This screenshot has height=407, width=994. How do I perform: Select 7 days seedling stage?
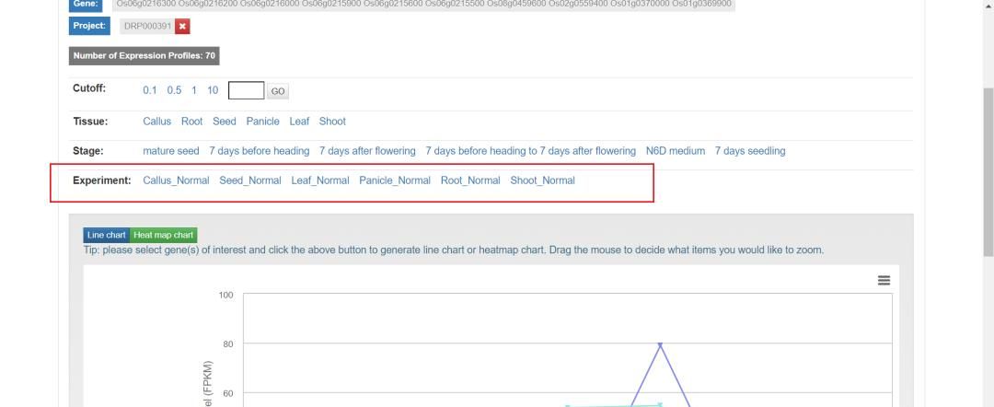(750, 151)
